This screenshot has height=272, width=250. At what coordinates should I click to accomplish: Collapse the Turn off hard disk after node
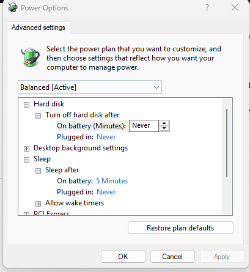pyautogui.click(x=38, y=116)
